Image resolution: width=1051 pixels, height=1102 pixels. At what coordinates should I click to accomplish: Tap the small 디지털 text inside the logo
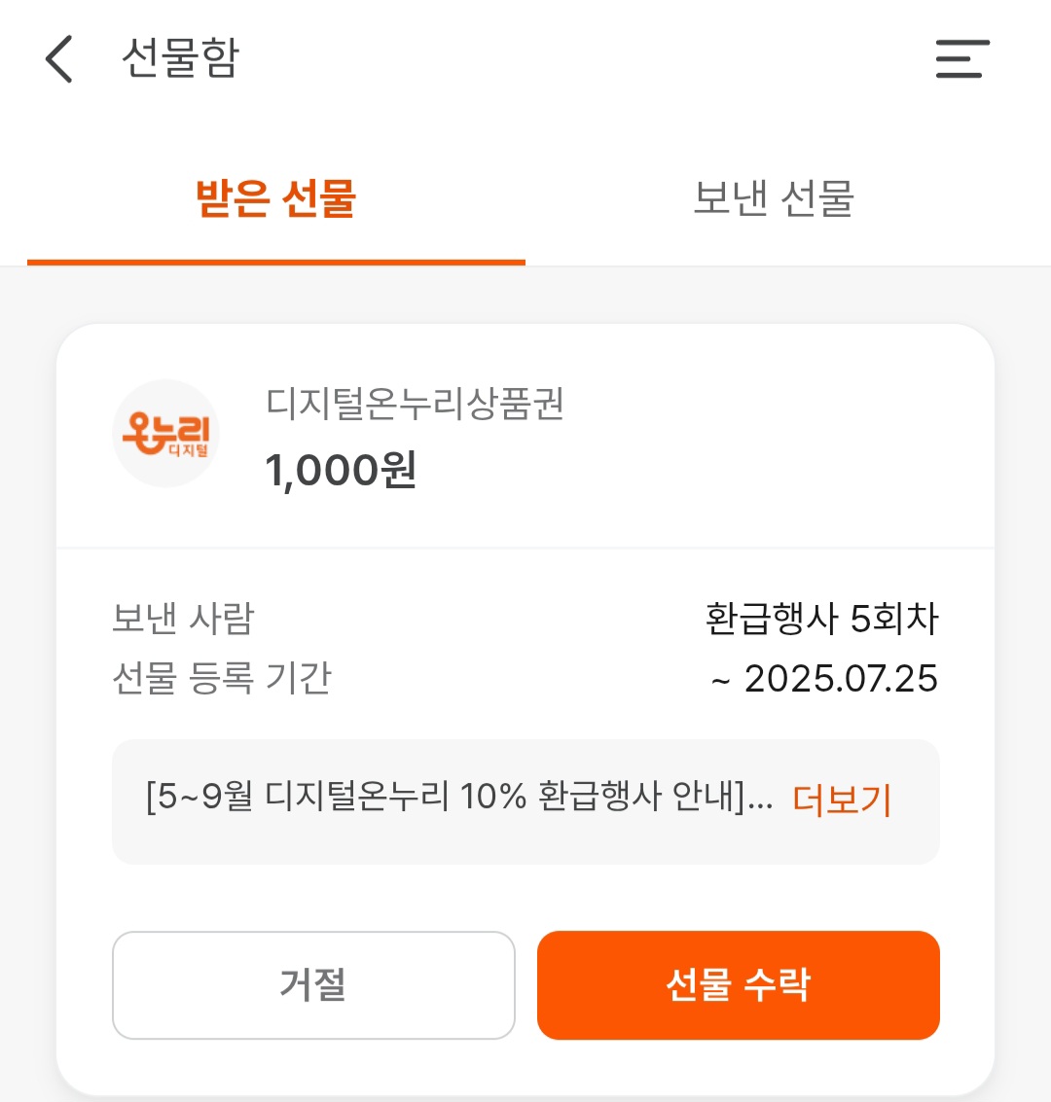pos(189,449)
